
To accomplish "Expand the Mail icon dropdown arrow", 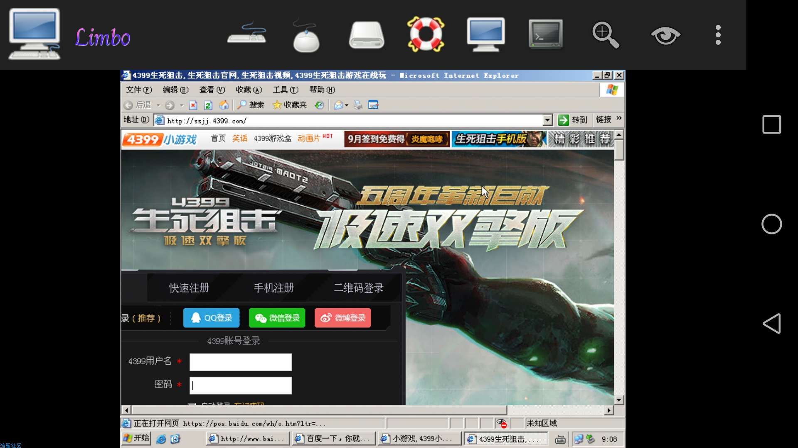I will (x=347, y=105).
